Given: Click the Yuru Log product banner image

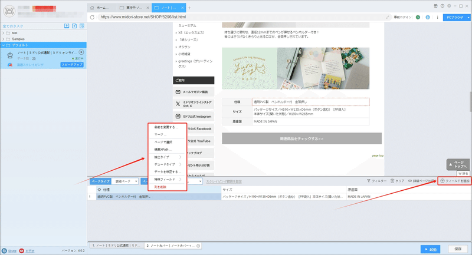Looking at the screenshot, I should [x=296, y=68].
